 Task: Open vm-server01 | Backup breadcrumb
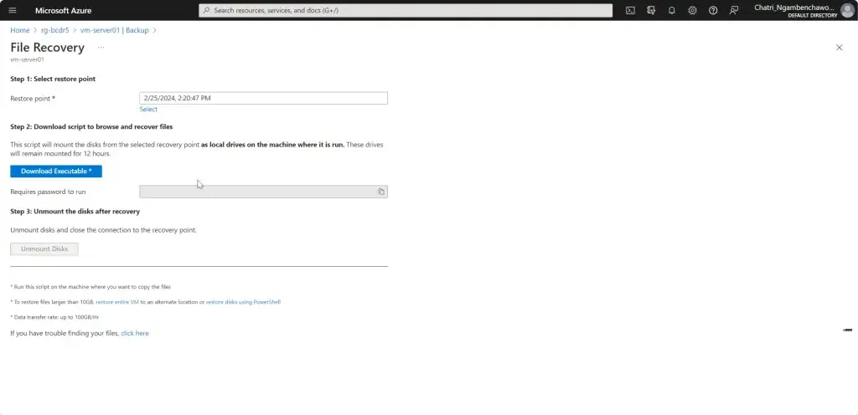114,30
